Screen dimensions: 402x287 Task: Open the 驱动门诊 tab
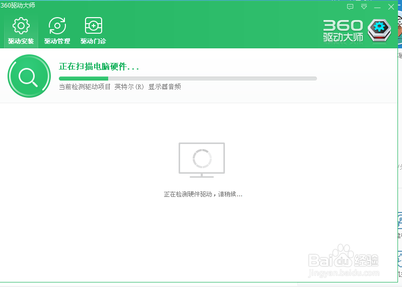[x=93, y=31]
